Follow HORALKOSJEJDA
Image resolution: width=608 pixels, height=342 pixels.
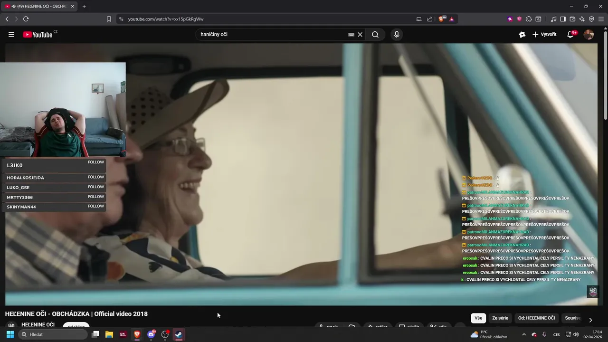coord(95,177)
